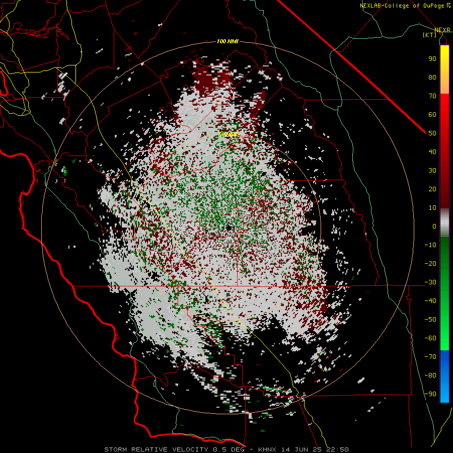Click the NEXLAB-College of DuPage credit text
The image size is (453, 453).
pos(402,6)
